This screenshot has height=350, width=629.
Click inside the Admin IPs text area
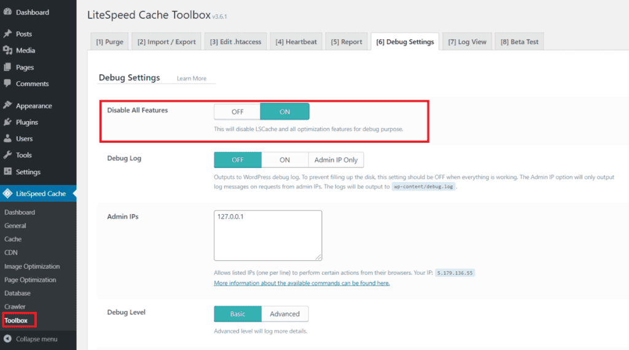point(268,236)
